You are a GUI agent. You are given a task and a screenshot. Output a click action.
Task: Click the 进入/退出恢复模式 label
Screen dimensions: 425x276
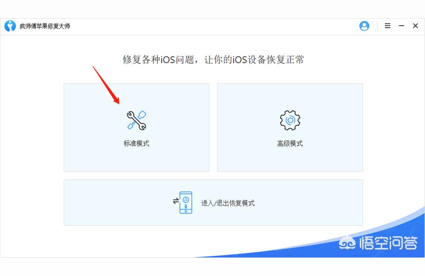click(228, 203)
